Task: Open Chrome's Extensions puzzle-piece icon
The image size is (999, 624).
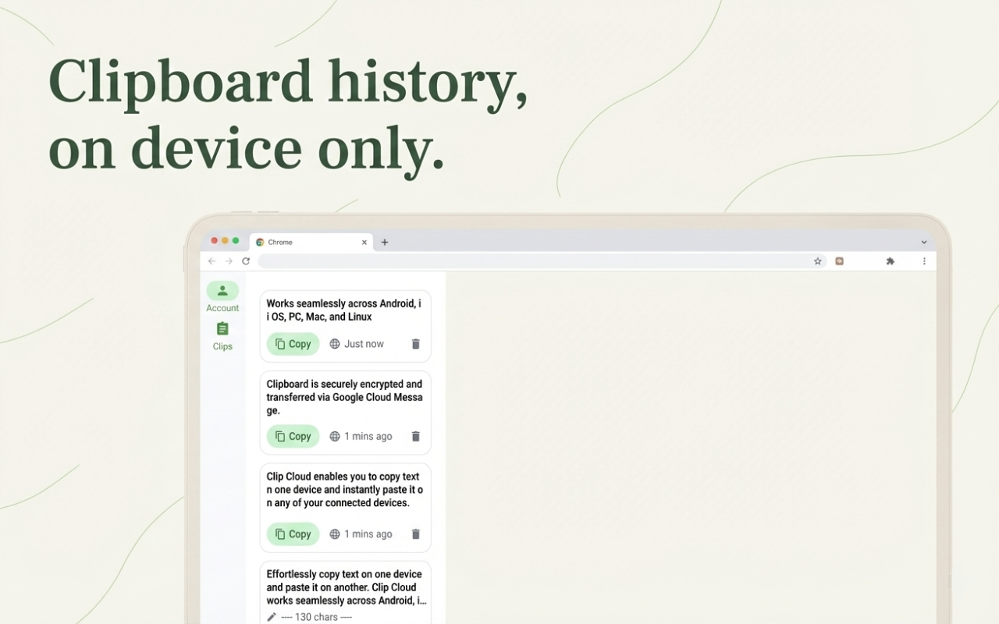Action: (890, 261)
